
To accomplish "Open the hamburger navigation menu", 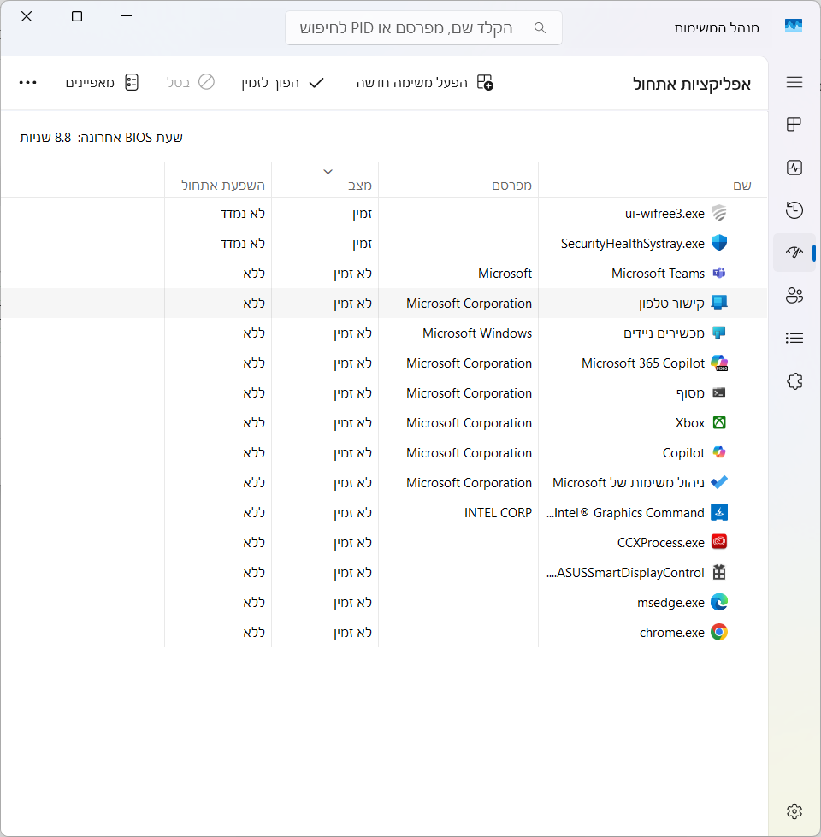I will [794, 82].
